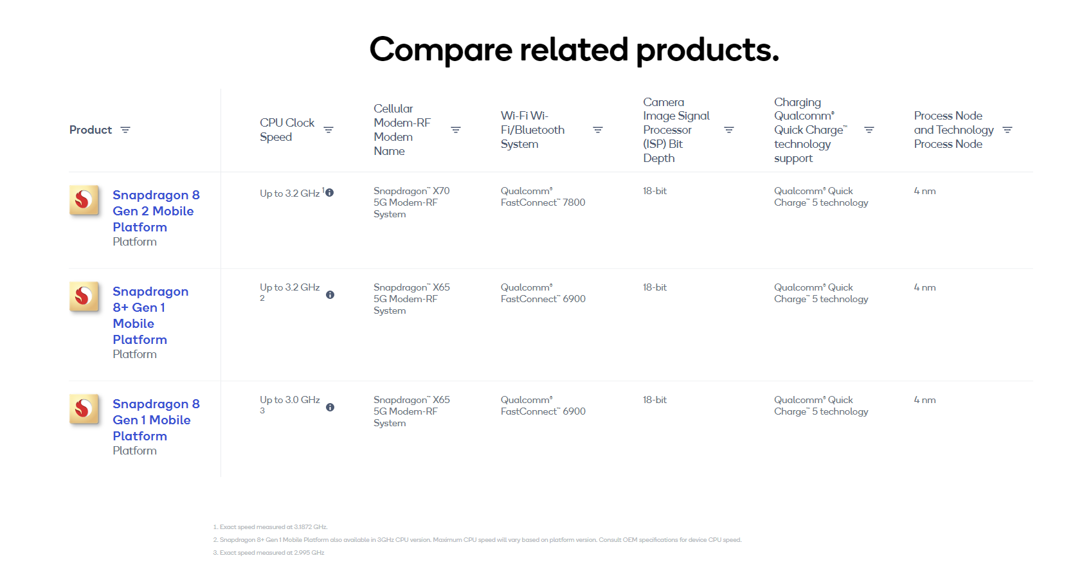Viewport: 1082px width, 585px height.
Task: Open the Process Node column filter icon
Action: (x=1007, y=130)
